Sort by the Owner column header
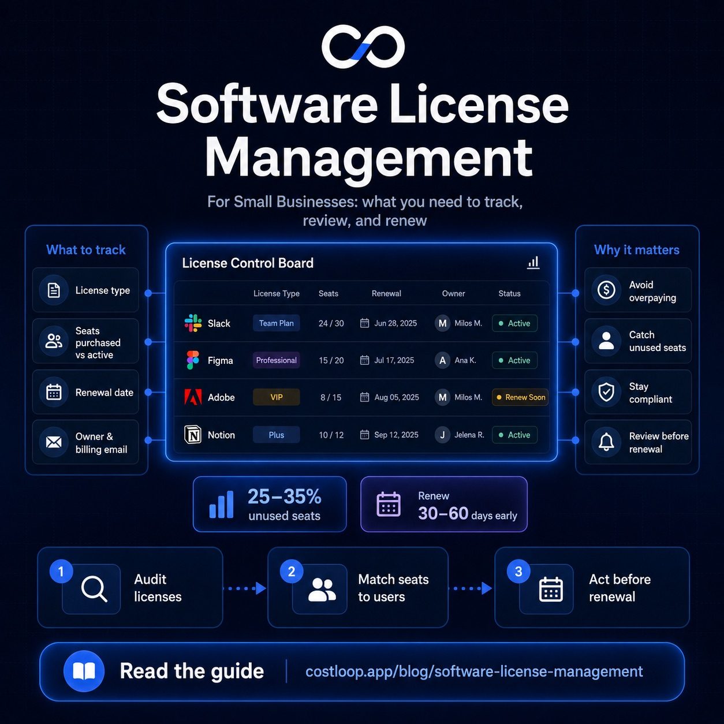This screenshot has height=724, width=724. [x=453, y=293]
